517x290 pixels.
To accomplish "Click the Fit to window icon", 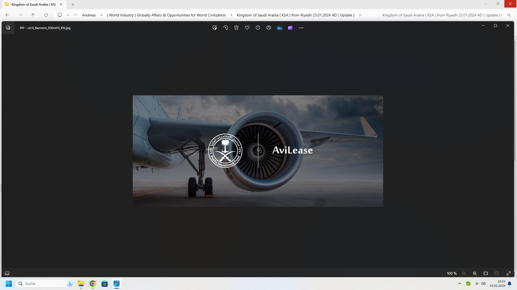I will (x=486, y=273).
